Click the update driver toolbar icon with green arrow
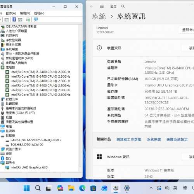 coord(28,20)
